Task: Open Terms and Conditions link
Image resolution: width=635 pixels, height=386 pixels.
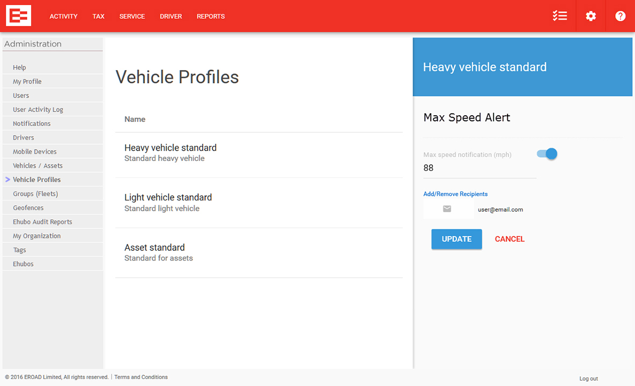Action: pyautogui.click(x=141, y=377)
